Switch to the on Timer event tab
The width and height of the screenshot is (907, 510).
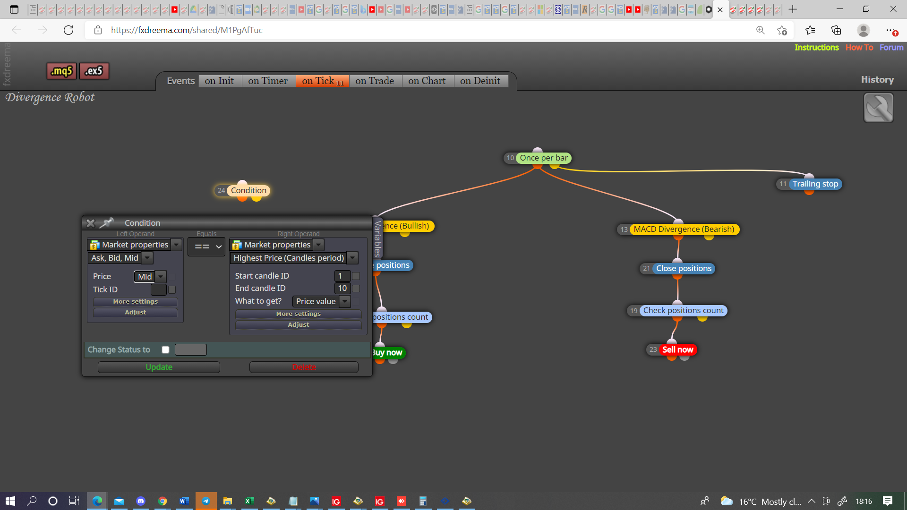(x=268, y=81)
